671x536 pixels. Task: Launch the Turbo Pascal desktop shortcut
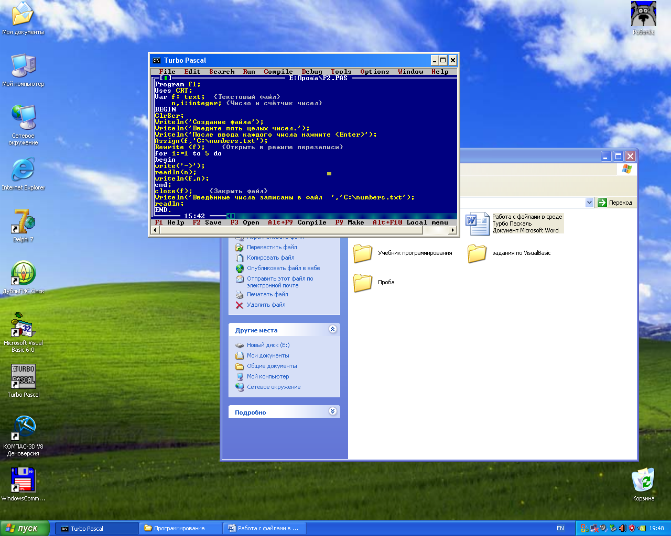tap(23, 381)
